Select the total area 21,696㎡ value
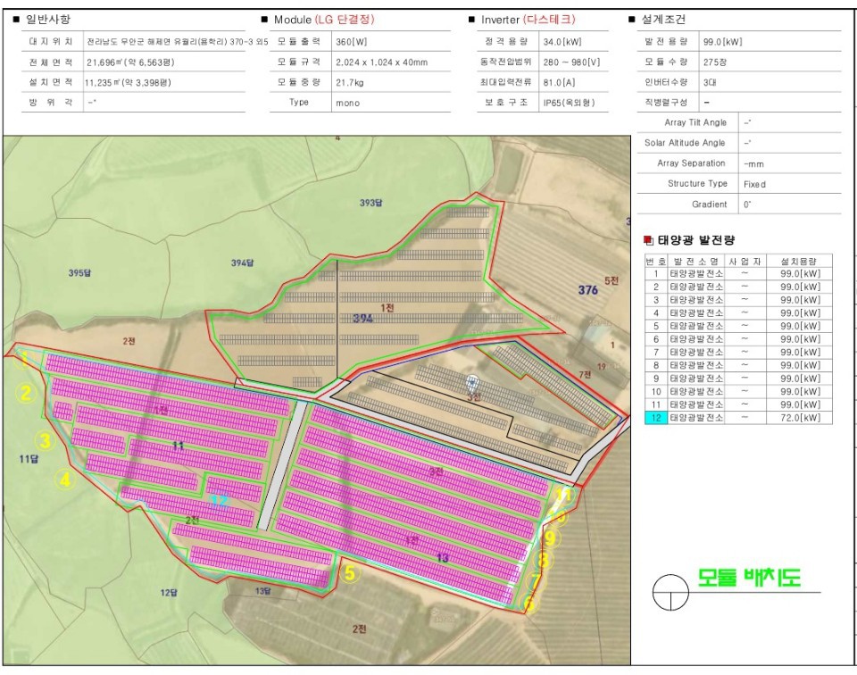 (x=130, y=62)
